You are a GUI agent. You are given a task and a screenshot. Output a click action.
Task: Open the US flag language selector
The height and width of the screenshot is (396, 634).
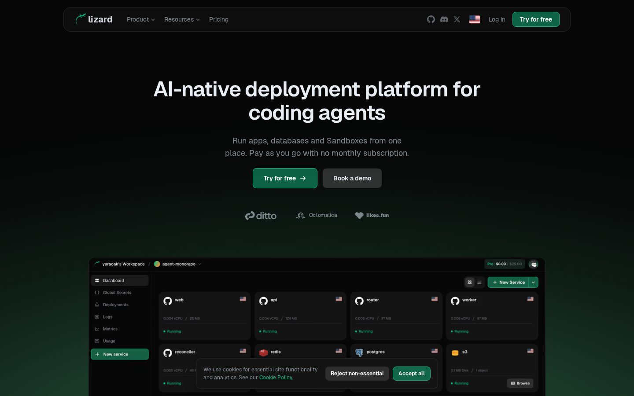[x=475, y=19]
